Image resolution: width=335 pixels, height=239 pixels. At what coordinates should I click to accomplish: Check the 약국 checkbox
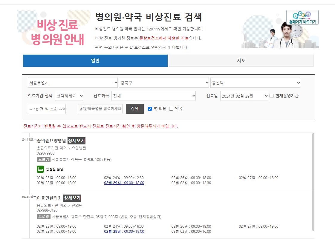(171, 109)
